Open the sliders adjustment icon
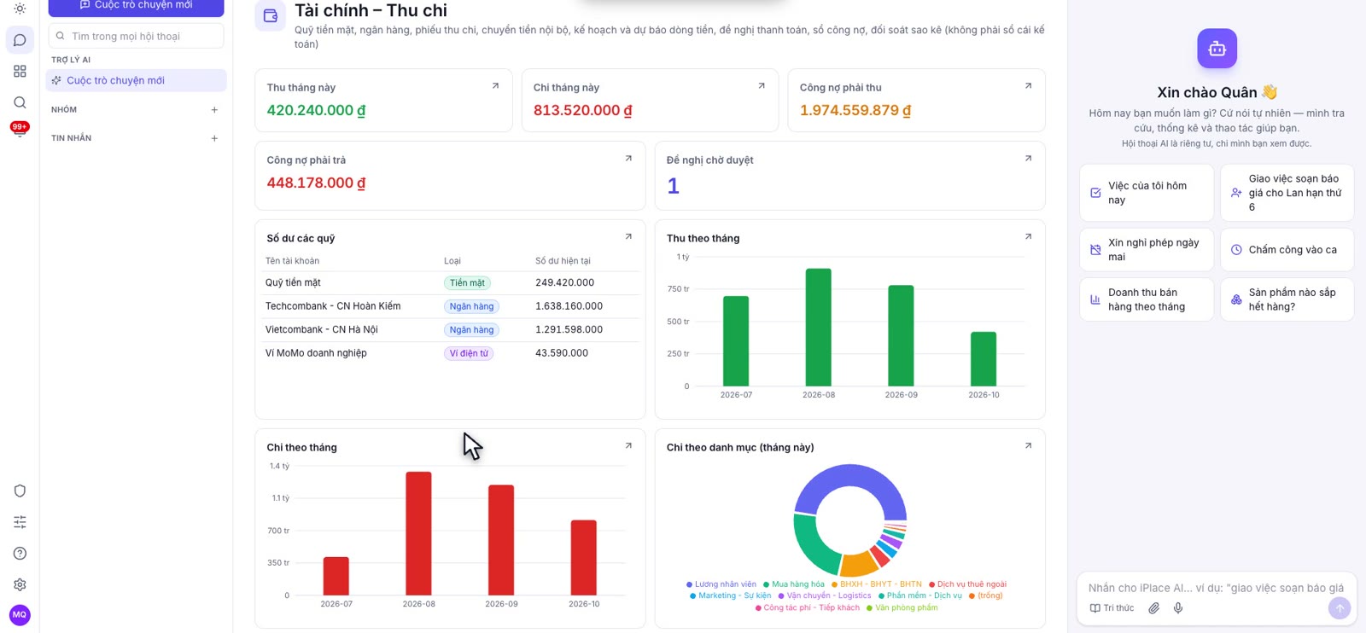The image size is (1366, 633). pos(20,522)
